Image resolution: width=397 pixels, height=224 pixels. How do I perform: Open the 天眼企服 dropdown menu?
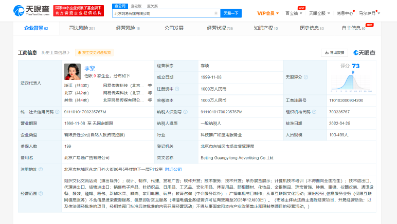[319, 13]
